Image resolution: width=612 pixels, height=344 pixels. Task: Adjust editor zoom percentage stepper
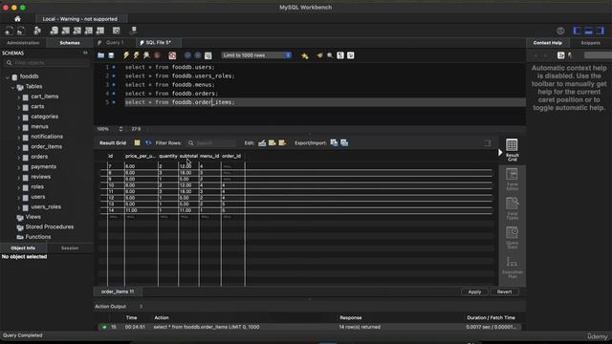coord(120,129)
